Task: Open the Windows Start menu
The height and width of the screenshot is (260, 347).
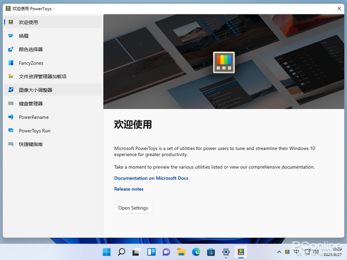Action: coord(107,252)
